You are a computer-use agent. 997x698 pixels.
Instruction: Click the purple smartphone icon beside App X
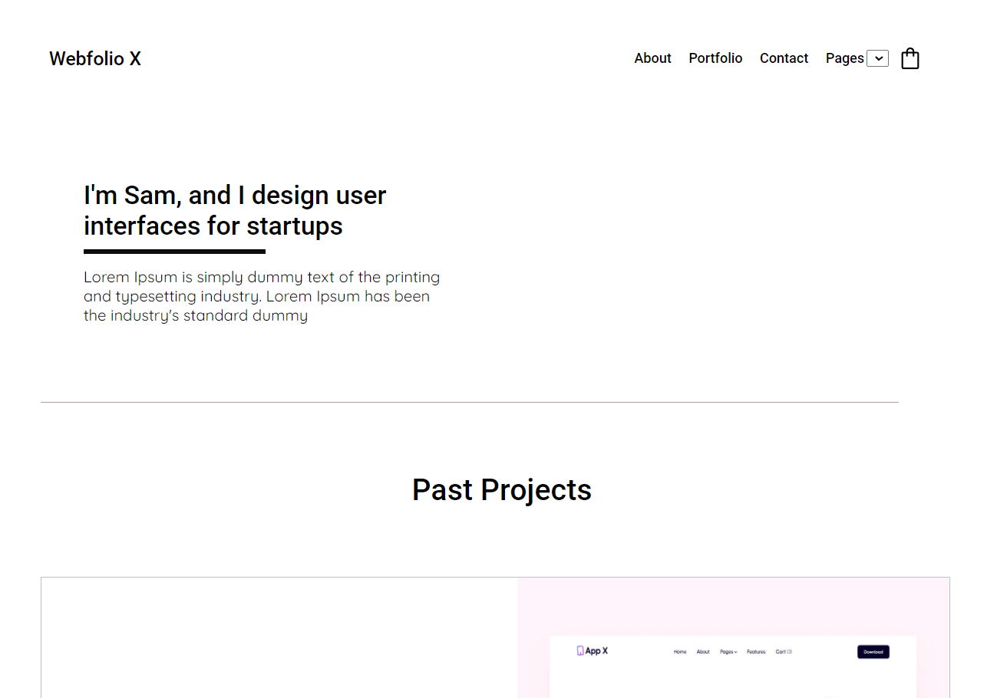[x=580, y=650]
